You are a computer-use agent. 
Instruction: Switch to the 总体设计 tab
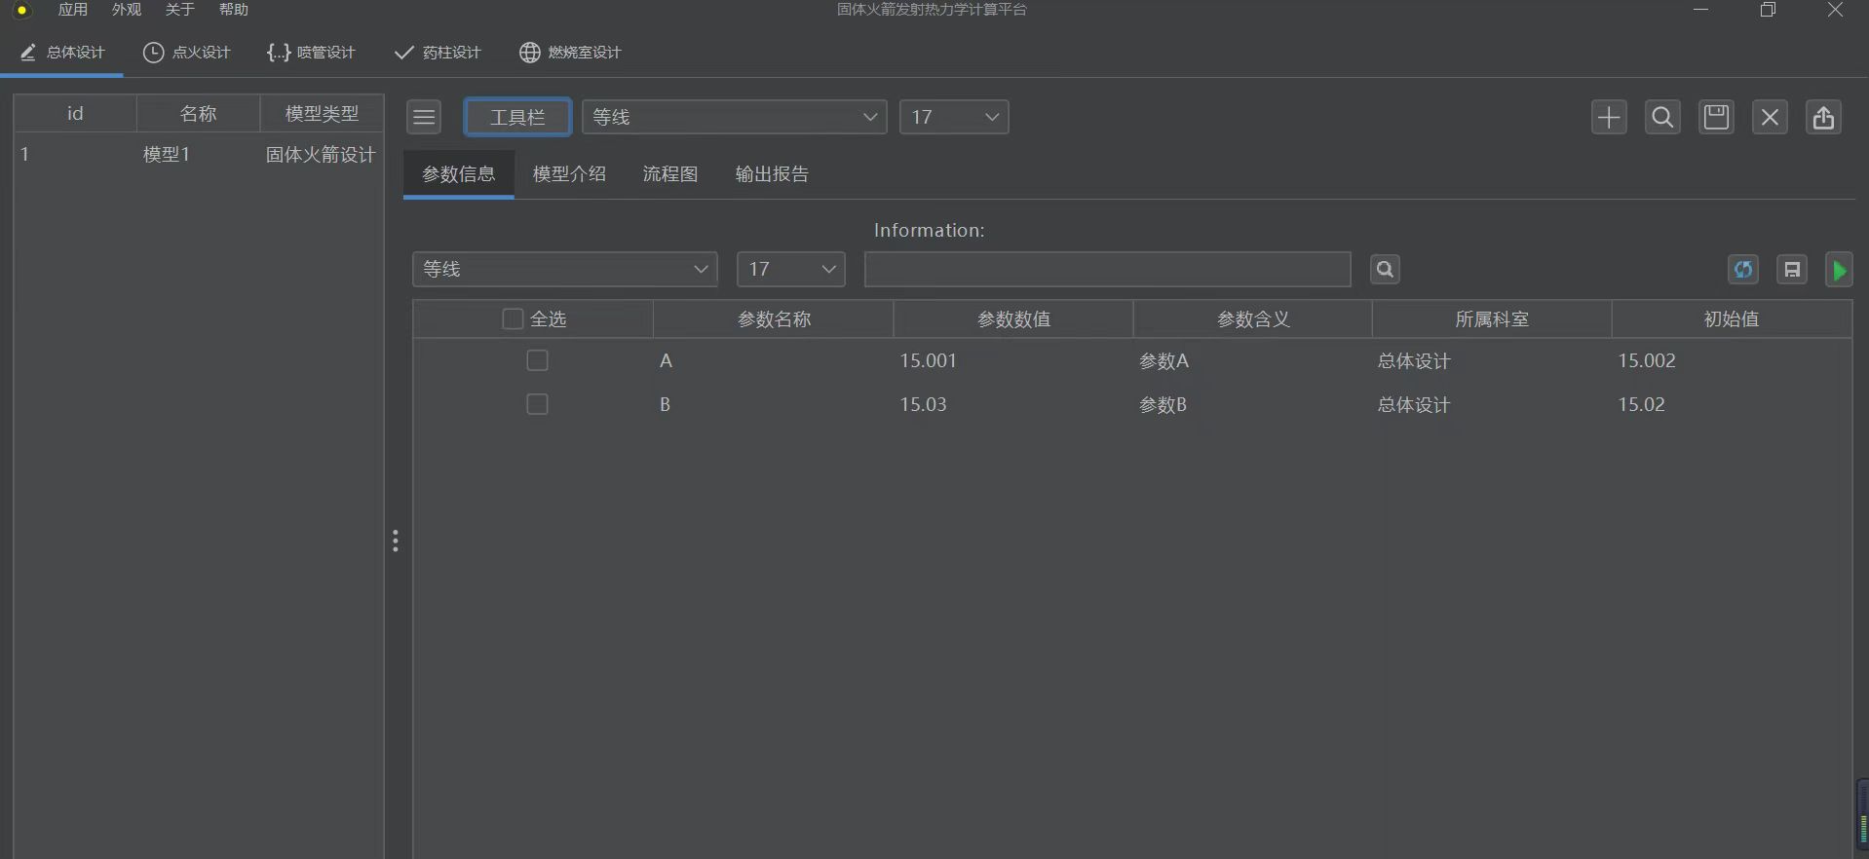[62, 53]
